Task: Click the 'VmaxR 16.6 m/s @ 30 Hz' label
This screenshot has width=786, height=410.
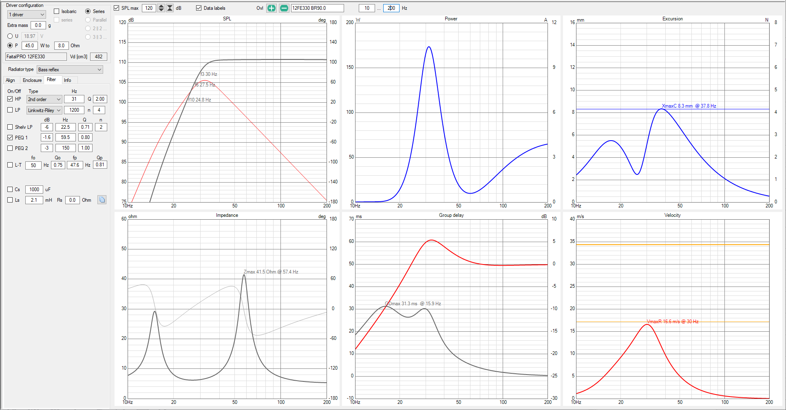Action: point(673,322)
